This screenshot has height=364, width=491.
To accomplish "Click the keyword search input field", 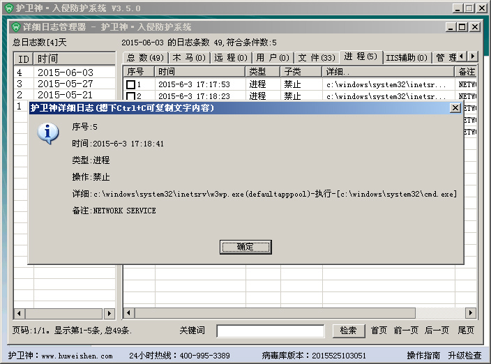I will 271,331.
